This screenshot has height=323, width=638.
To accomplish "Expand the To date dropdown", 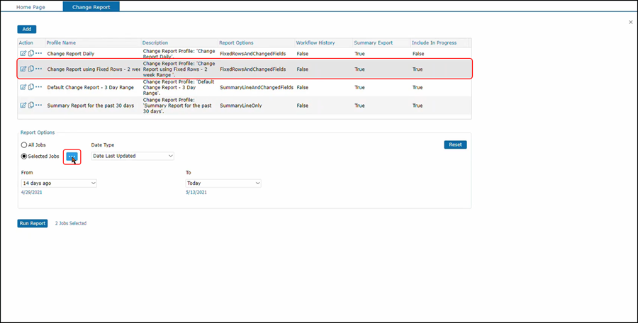I will (x=223, y=183).
